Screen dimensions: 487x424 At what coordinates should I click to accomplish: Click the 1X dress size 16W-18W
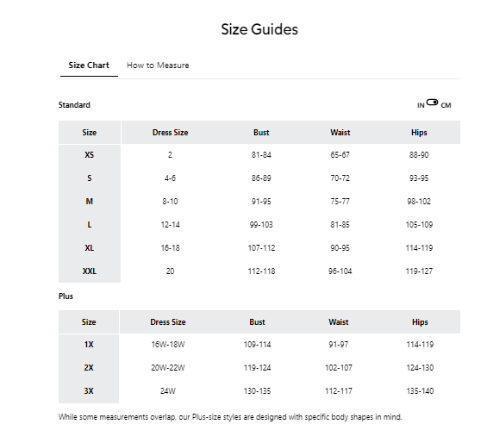(x=168, y=345)
